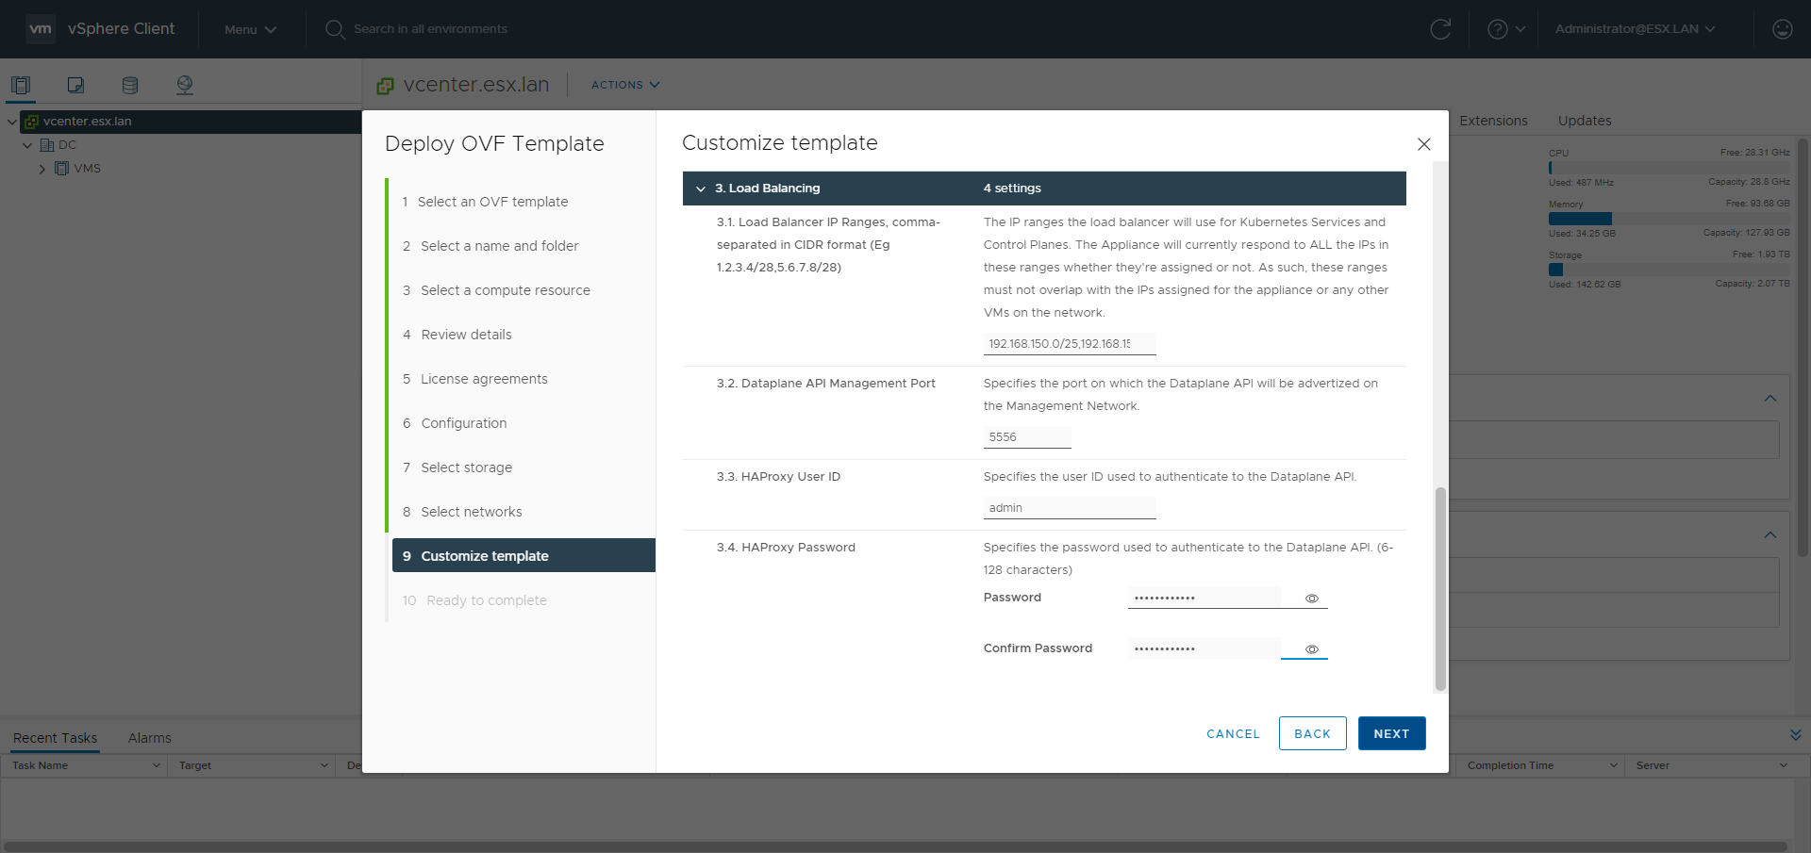This screenshot has height=853, width=1811.
Task: Click the search magnifier icon
Action: tap(335, 29)
